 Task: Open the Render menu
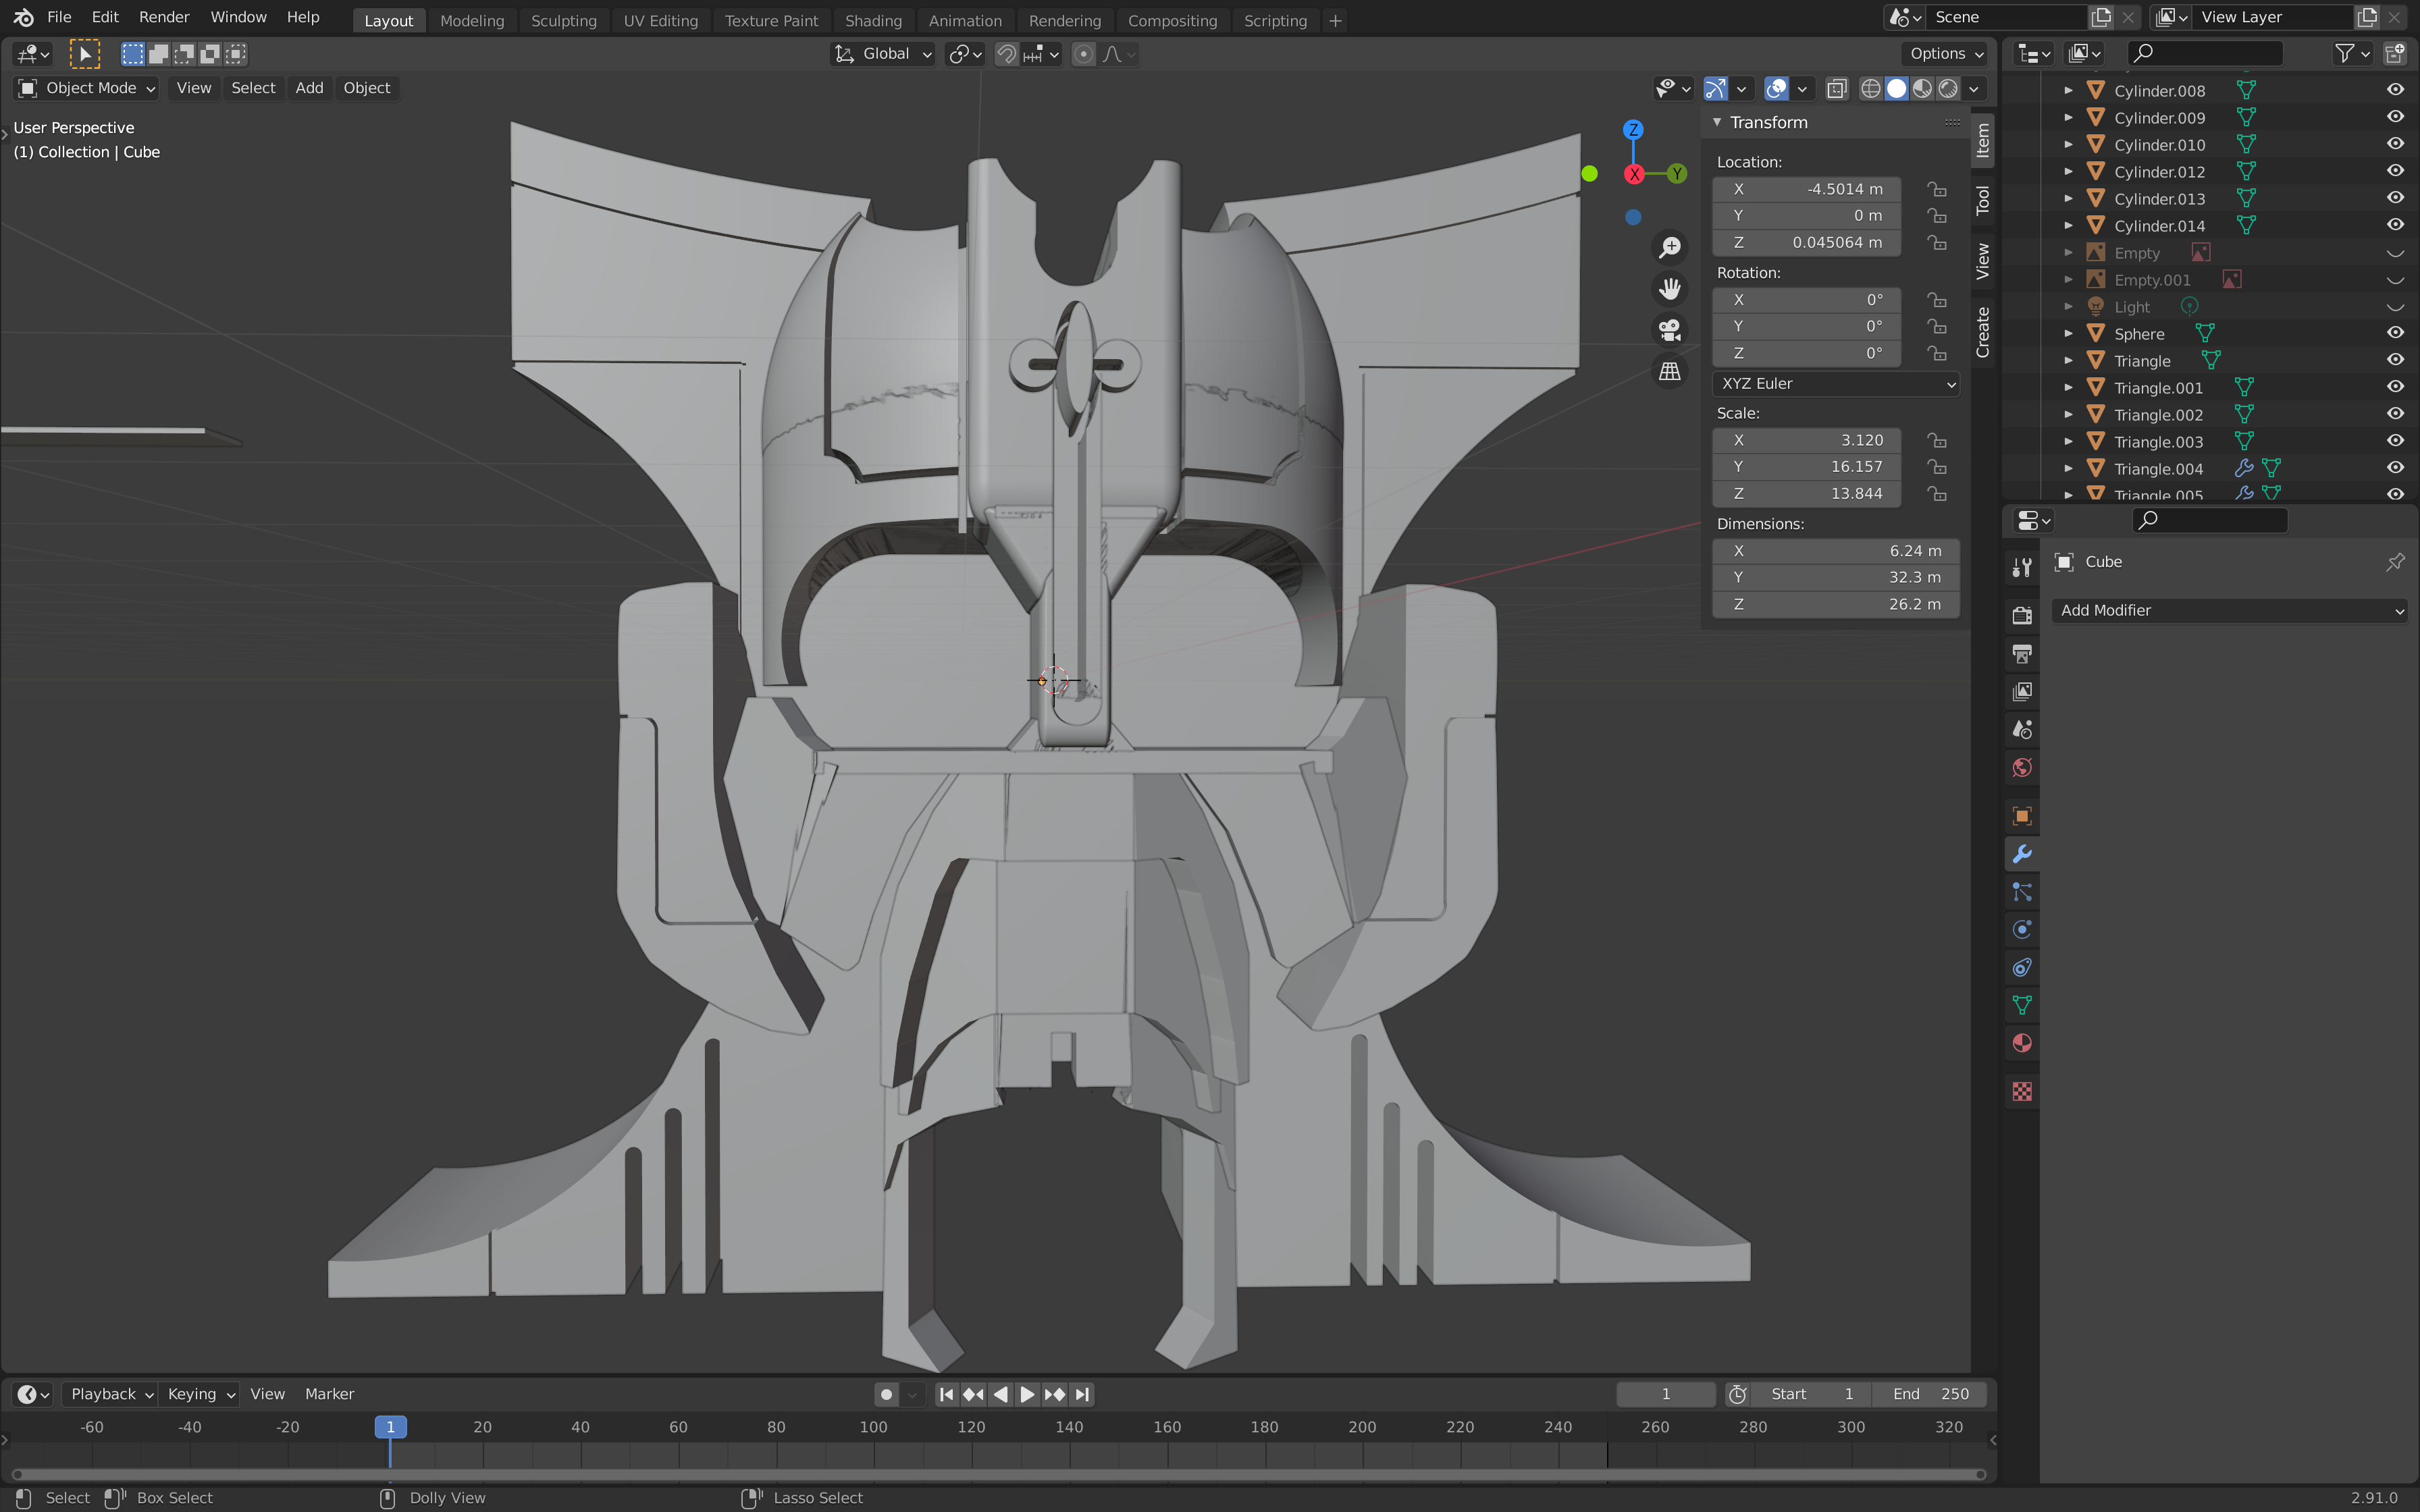coord(164,17)
